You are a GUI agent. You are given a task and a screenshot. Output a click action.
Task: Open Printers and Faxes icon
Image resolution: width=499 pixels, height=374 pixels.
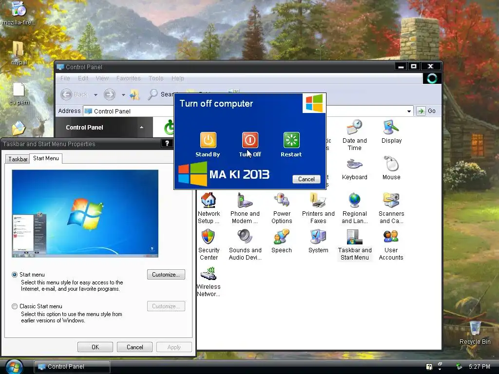pos(318,208)
